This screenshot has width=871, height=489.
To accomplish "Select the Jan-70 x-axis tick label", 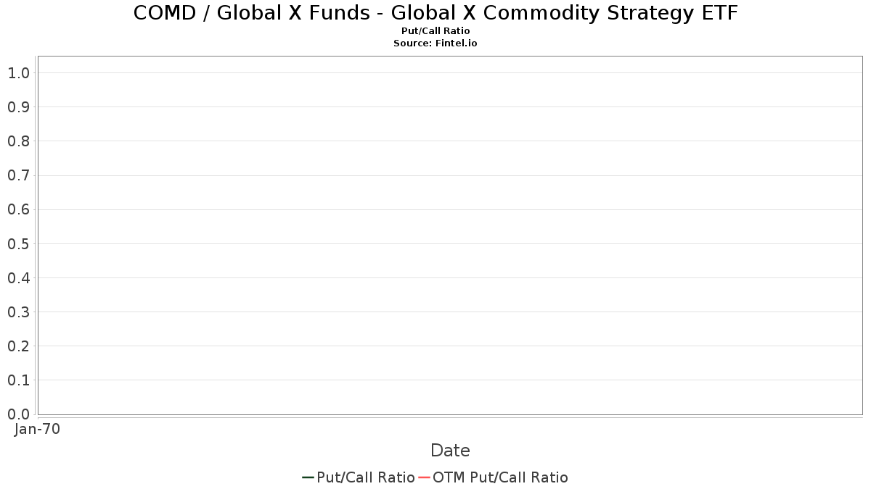I will [x=37, y=429].
